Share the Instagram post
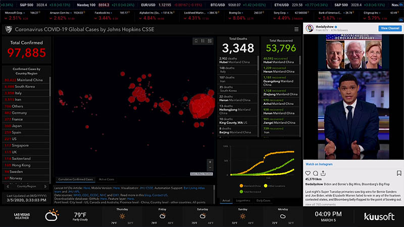Image resolution: width=404 pixels, height=227 pixels. pos(323,173)
